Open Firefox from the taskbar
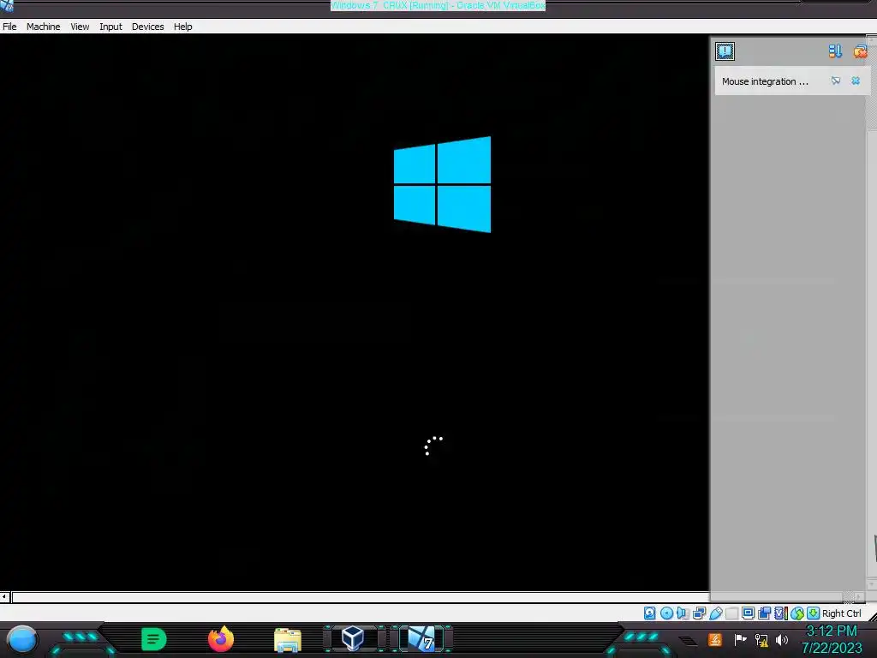This screenshot has width=877, height=658. (221, 639)
